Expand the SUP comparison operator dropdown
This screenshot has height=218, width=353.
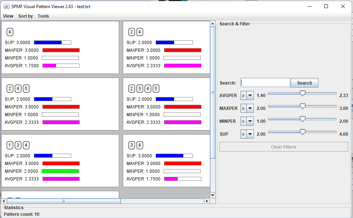[x=247, y=134]
